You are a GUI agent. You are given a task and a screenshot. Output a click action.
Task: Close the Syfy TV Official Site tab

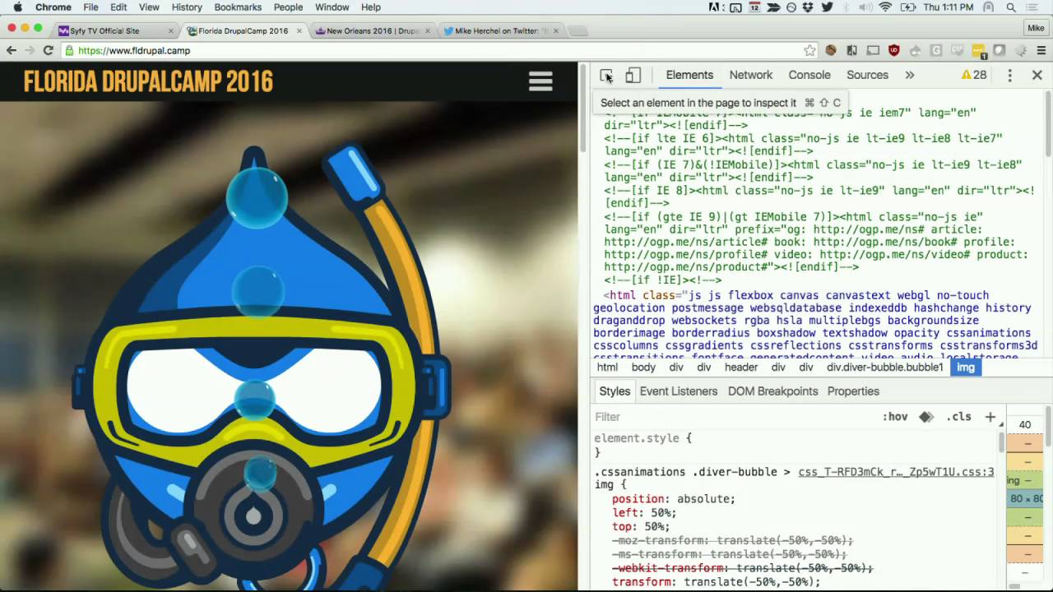pyautogui.click(x=171, y=31)
